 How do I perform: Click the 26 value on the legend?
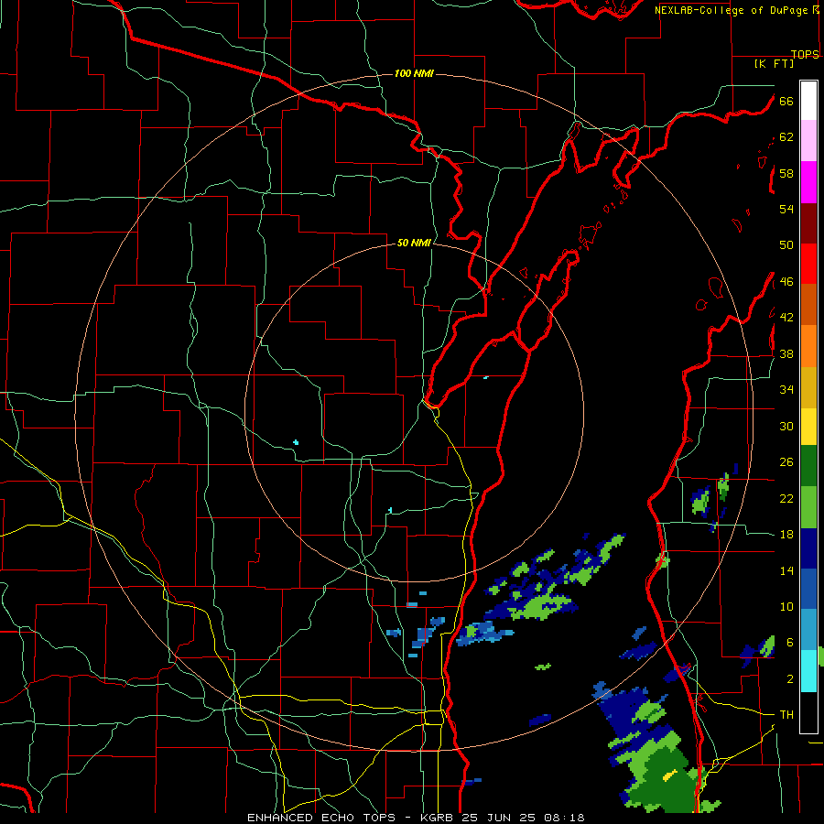(x=786, y=462)
